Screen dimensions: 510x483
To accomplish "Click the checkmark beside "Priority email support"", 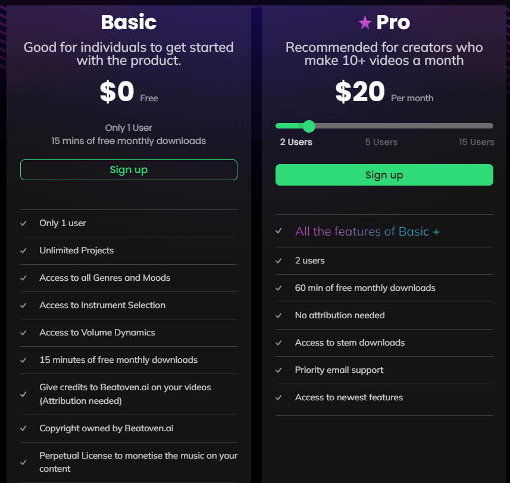I will pyautogui.click(x=279, y=370).
